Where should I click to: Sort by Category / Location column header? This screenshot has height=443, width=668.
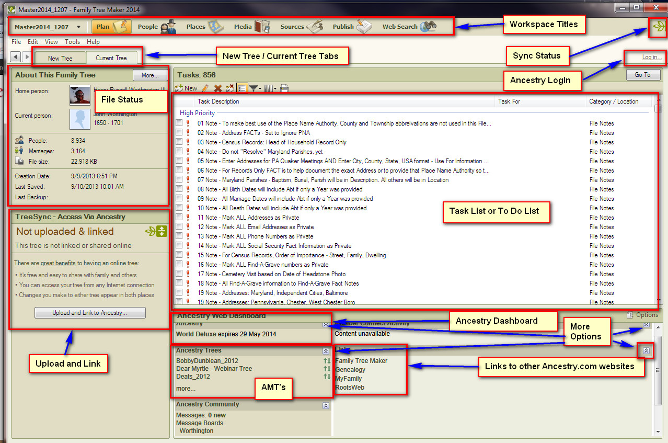[619, 101]
